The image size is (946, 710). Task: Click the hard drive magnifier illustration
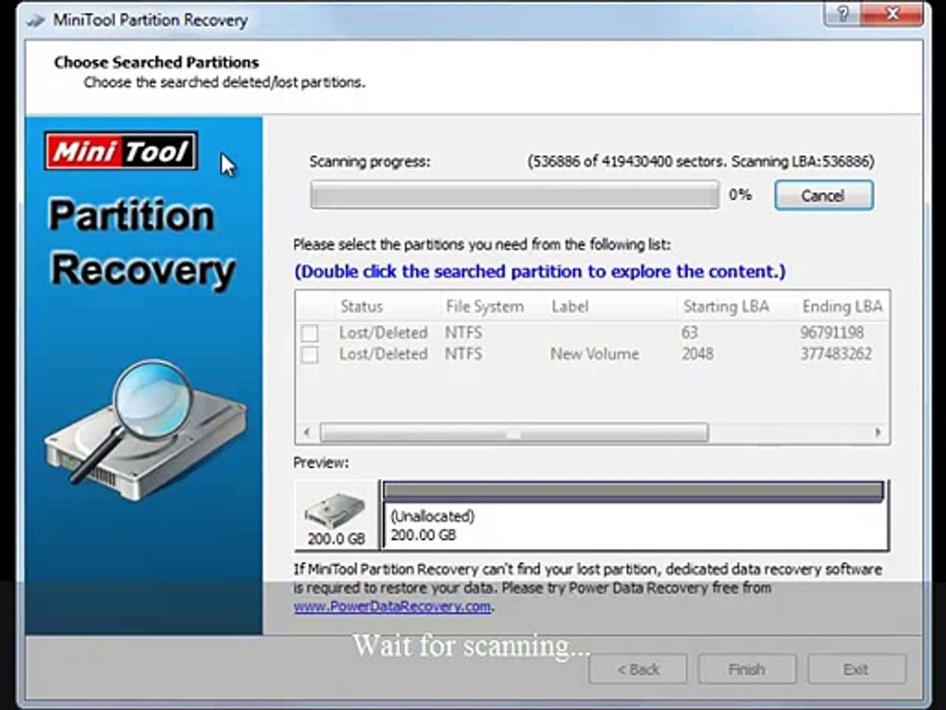(x=145, y=431)
